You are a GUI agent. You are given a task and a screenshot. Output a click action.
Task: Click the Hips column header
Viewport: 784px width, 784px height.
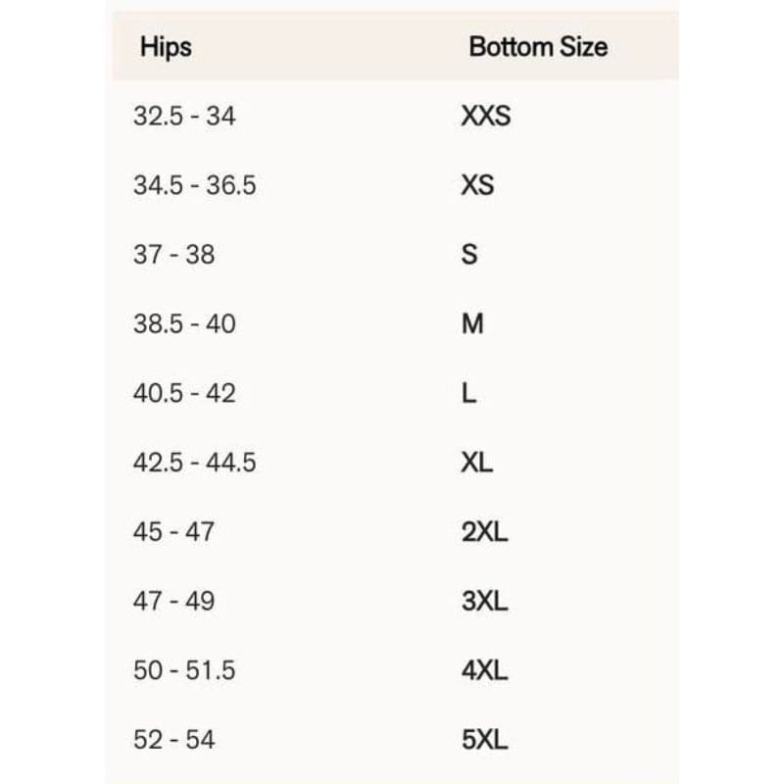coord(166,46)
